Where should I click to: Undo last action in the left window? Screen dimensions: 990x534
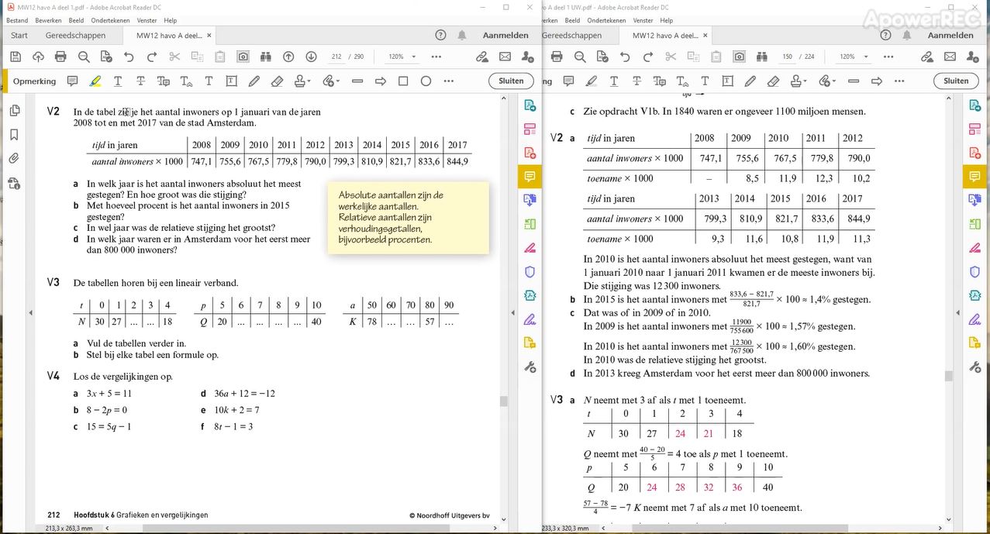pos(129,57)
